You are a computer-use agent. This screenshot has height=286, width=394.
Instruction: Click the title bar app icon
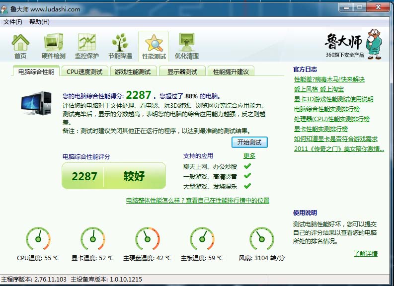4,9
